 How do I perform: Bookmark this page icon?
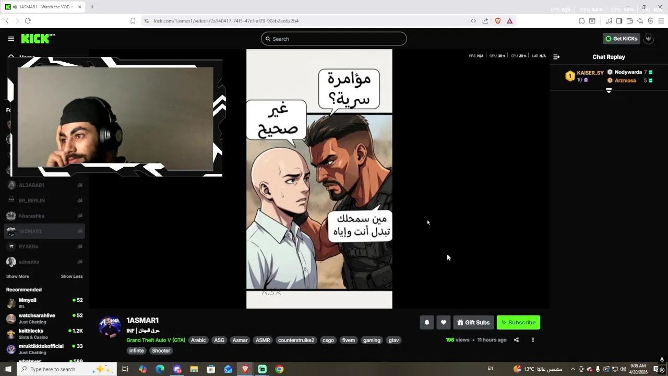(133, 21)
